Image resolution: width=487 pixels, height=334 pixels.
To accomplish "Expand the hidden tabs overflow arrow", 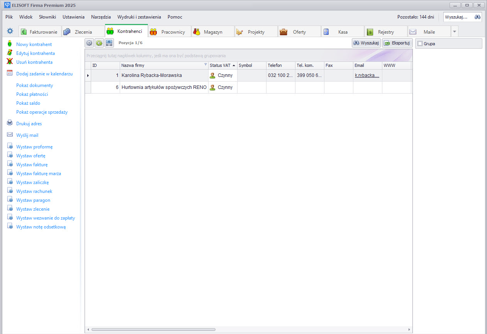I will tap(455, 32).
